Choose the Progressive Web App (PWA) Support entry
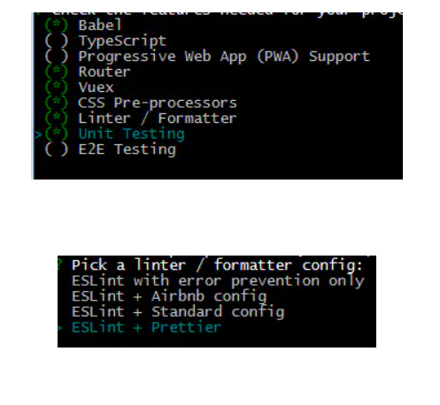440x405 pixels. click(x=224, y=57)
